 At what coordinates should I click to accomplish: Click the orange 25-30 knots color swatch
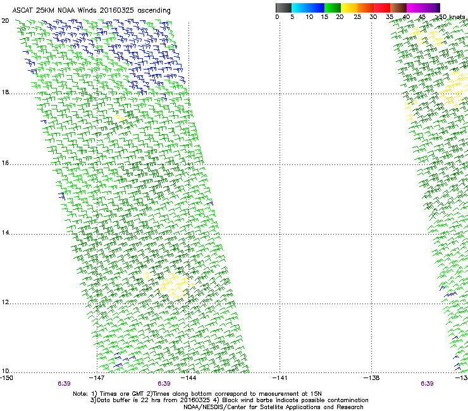366,8
